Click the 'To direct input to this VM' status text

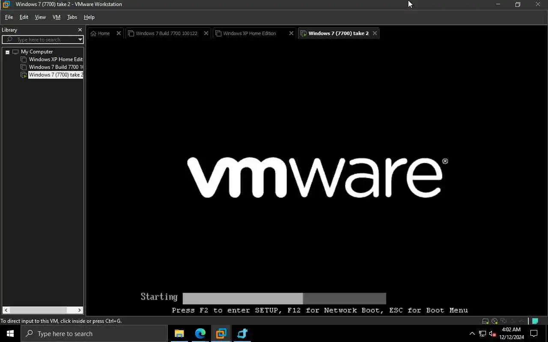click(61, 321)
